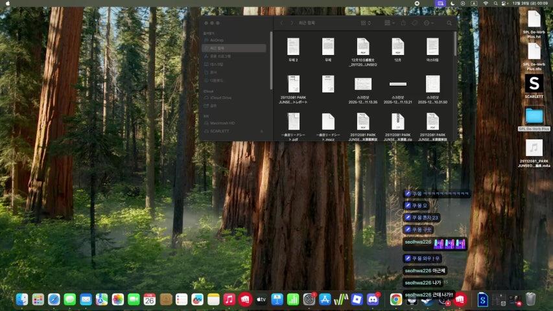Screen dimensions: 553x311
Task: Select Macintosh HD in the sidebar
Action: tap(222, 122)
